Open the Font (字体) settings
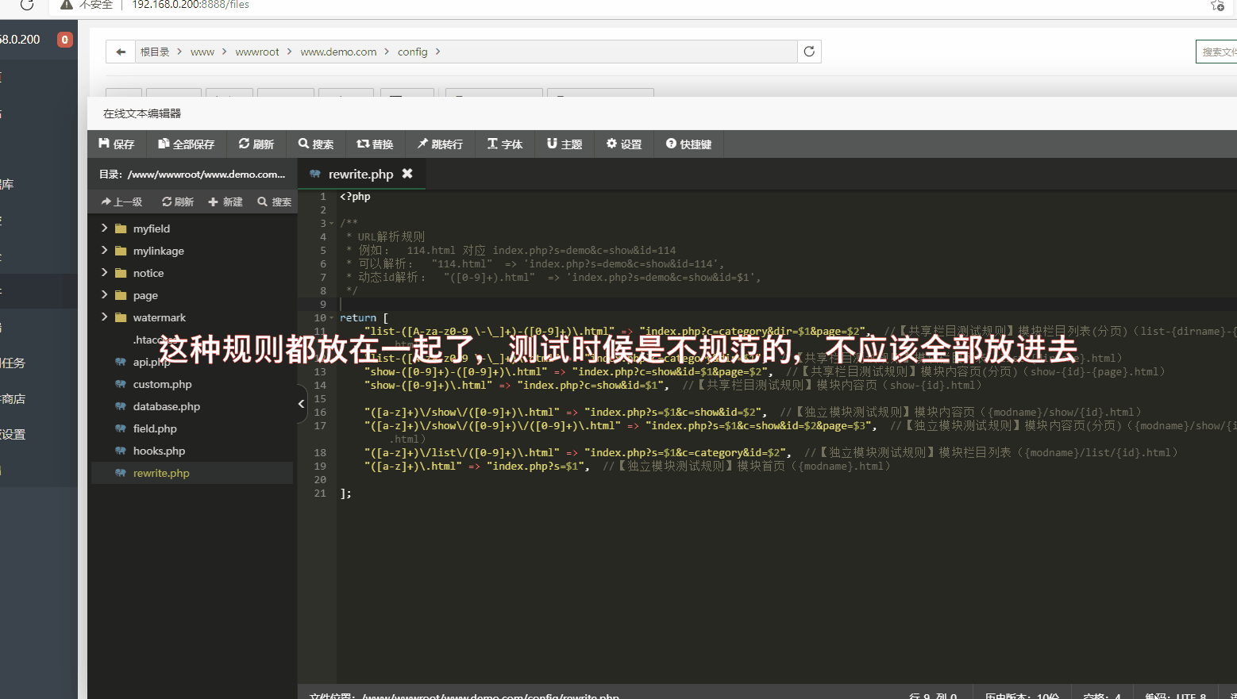1237x699 pixels. click(505, 144)
